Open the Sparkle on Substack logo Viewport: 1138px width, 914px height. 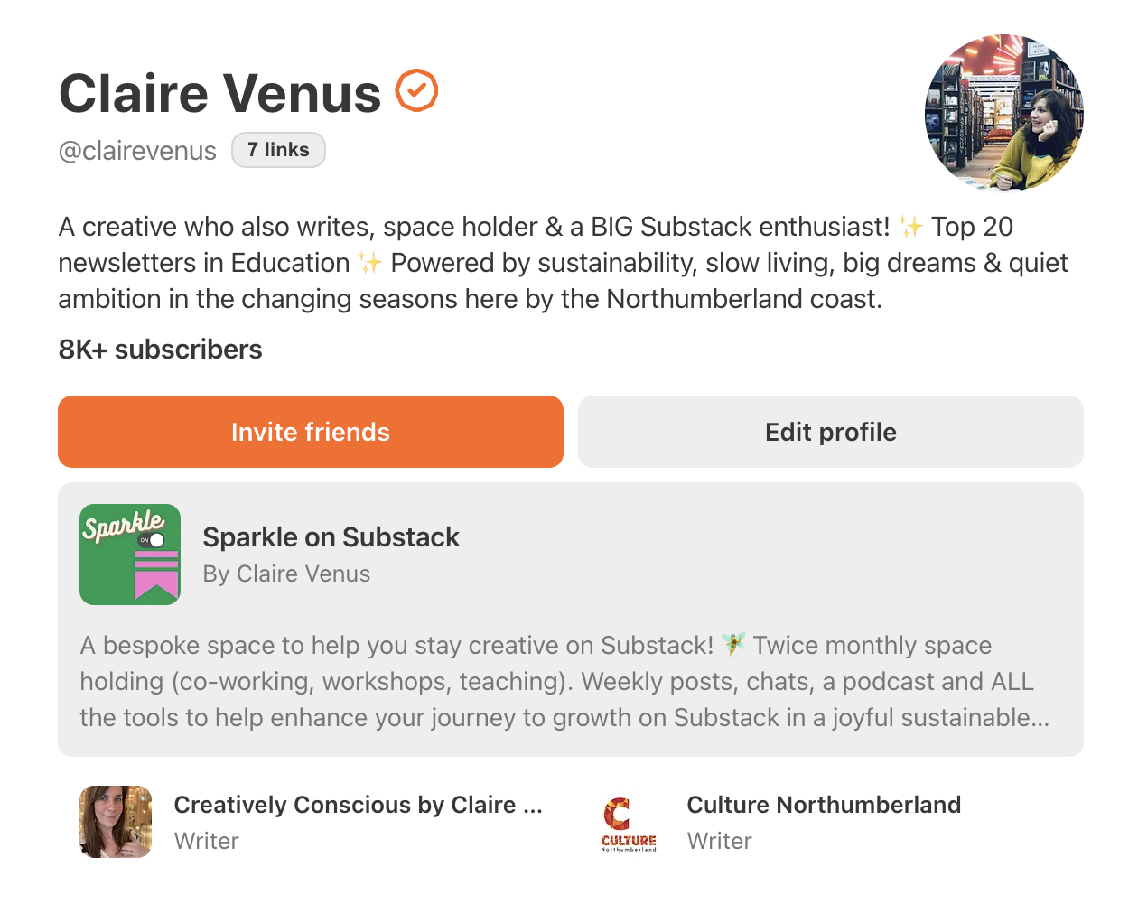click(130, 555)
